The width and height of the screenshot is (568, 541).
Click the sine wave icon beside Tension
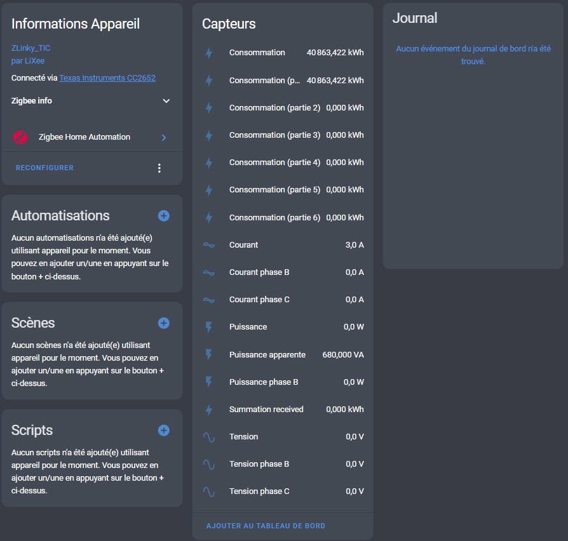click(209, 437)
